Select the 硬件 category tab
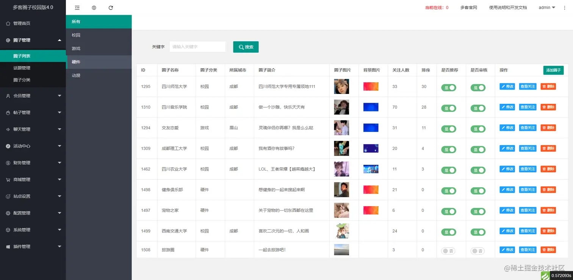573x280 pixels. 99,62
